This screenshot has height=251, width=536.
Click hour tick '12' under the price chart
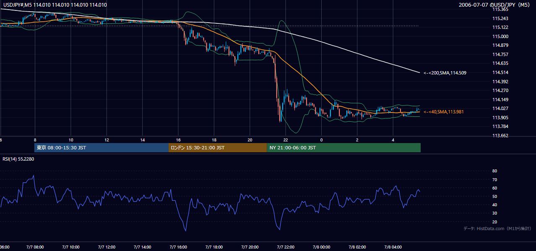pyautogui.click(x=107, y=140)
